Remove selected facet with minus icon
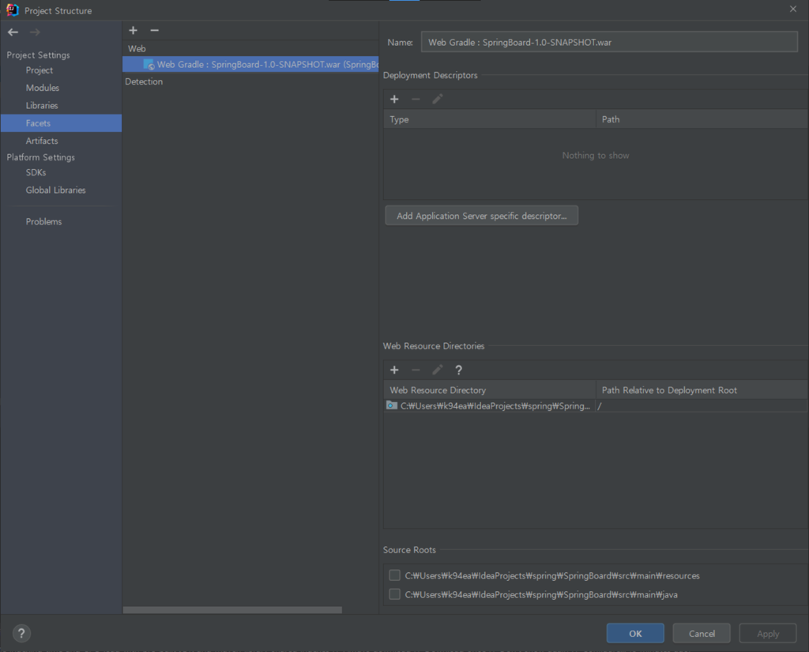 point(154,30)
